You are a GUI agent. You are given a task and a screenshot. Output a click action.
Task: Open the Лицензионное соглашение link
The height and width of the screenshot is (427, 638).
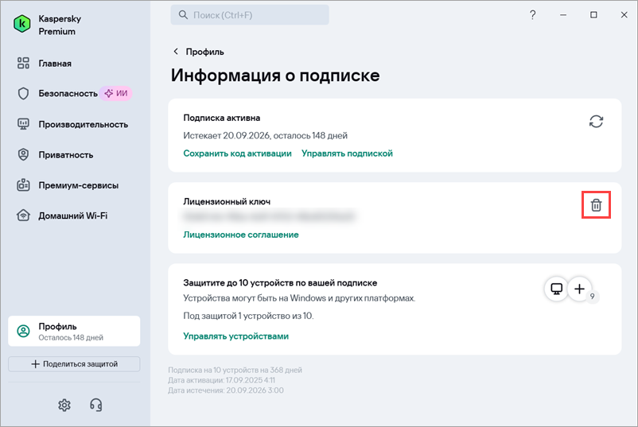(241, 235)
